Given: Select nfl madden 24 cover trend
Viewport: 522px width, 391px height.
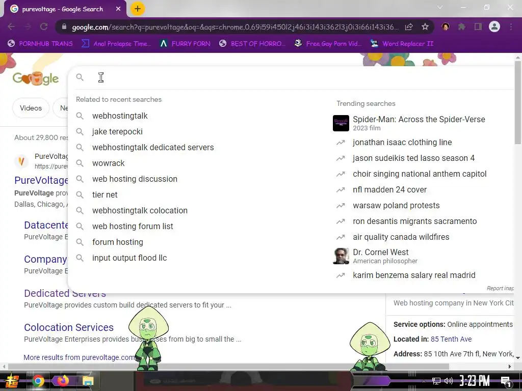Looking at the screenshot, I should [389, 190].
